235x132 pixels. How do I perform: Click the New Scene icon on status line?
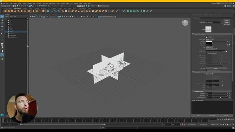pos(13,6)
